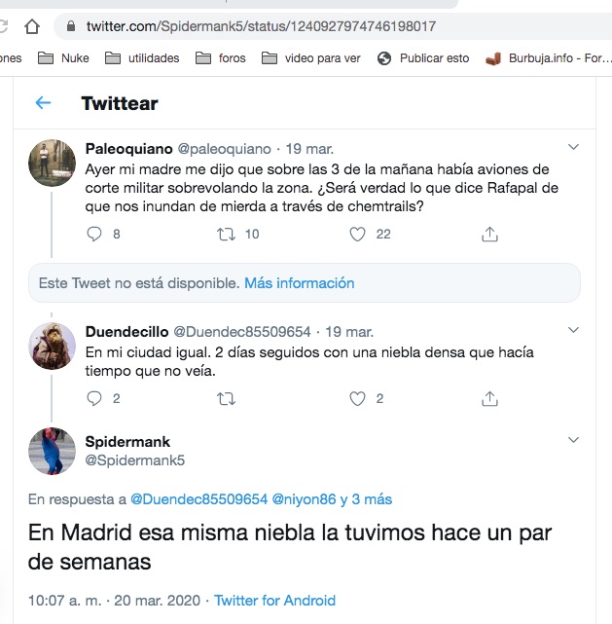
Task: Retweet Duendecillo's tweet
Action: [226, 398]
